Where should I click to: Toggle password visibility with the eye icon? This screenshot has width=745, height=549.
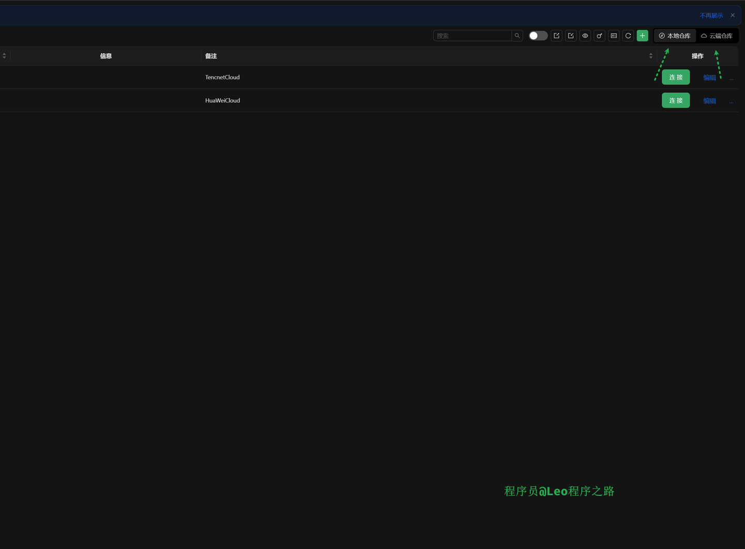tap(585, 35)
